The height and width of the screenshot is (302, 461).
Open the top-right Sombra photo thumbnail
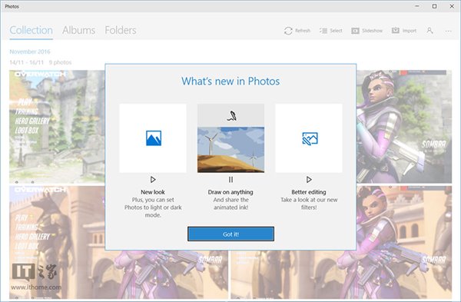coord(404,127)
